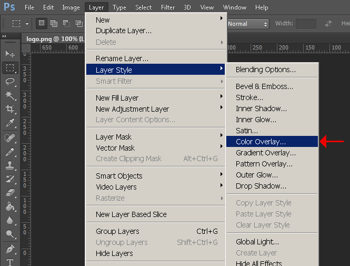Click the Layer menu
The height and width of the screenshot is (266, 350).
point(96,7)
